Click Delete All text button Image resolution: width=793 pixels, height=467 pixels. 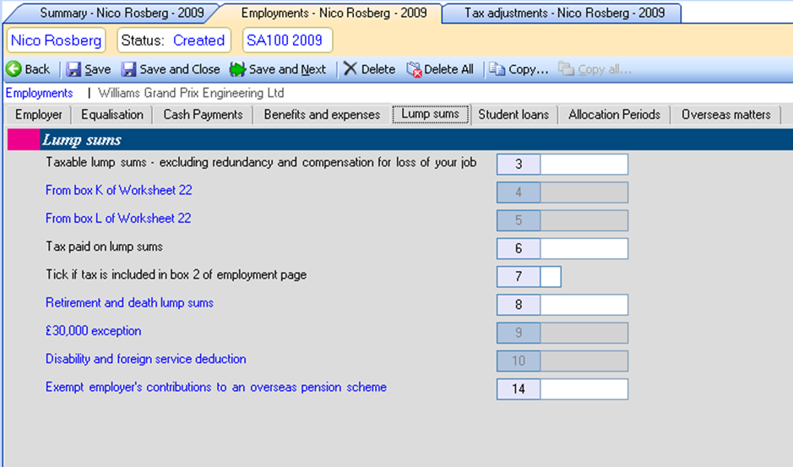448,69
